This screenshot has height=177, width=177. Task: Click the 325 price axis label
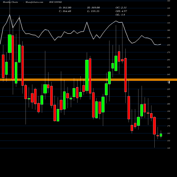point(169,16)
